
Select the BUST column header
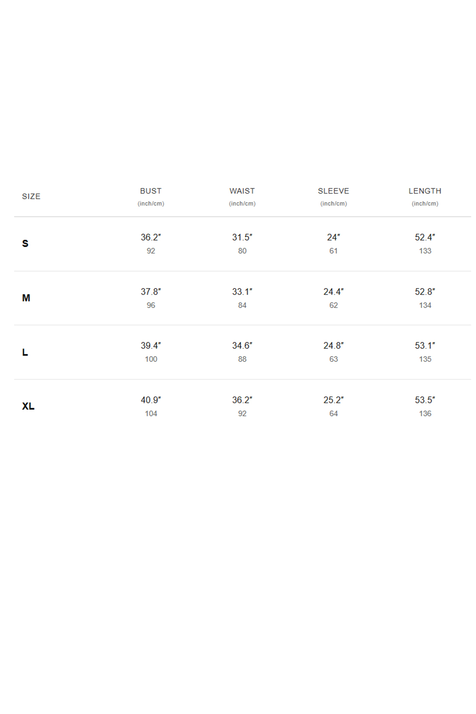point(151,191)
